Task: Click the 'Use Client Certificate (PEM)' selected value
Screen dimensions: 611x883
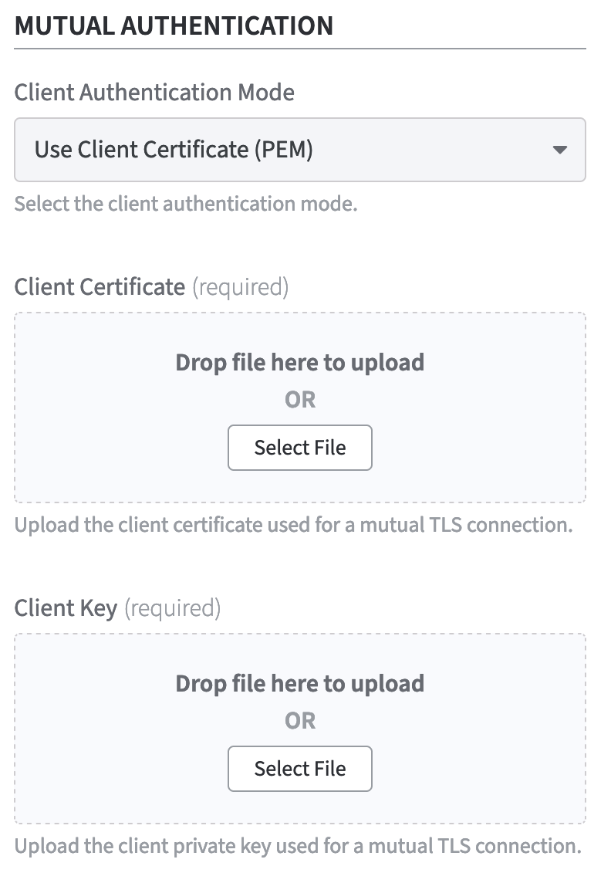Action: 174,150
